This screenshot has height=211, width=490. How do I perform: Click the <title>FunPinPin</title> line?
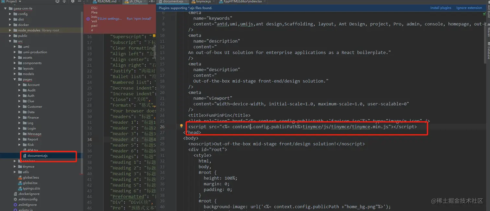pos(219,115)
